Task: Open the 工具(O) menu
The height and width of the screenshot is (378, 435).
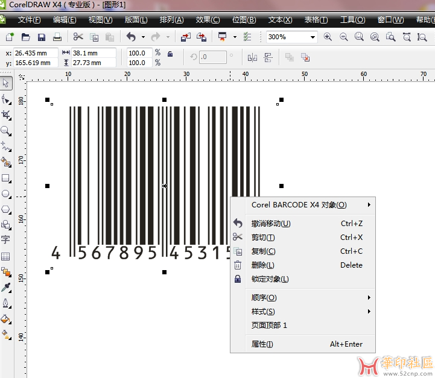Action: pyautogui.click(x=352, y=20)
